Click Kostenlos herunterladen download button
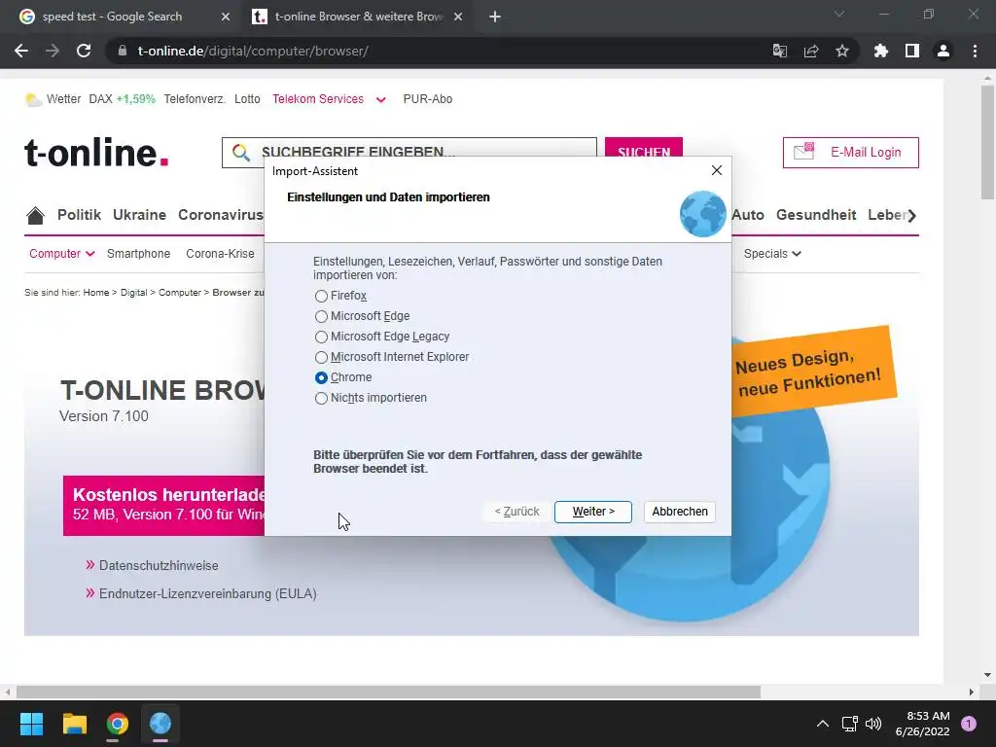The width and height of the screenshot is (996, 747). click(163, 505)
